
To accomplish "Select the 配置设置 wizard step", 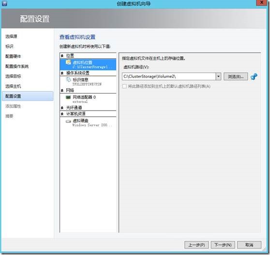I will coord(28,96).
